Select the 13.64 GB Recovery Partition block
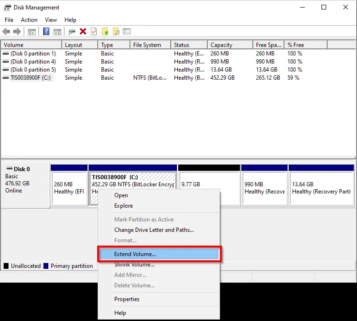The image size is (357, 321). (x=321, y=185)
